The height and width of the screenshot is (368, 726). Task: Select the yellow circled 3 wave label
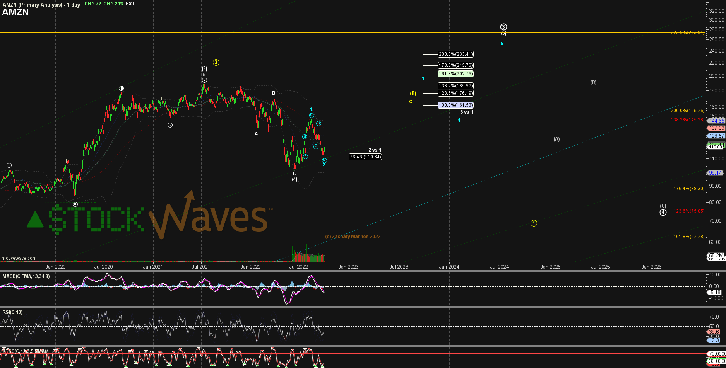pyautogui.click(x=216, y=62)
